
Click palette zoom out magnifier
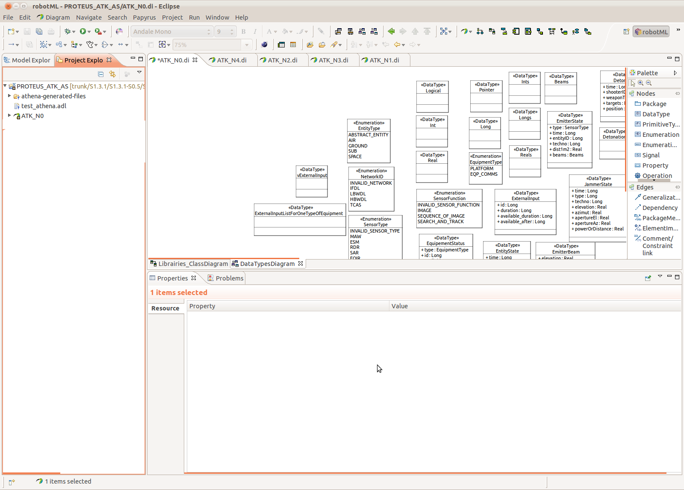point(649,83)
